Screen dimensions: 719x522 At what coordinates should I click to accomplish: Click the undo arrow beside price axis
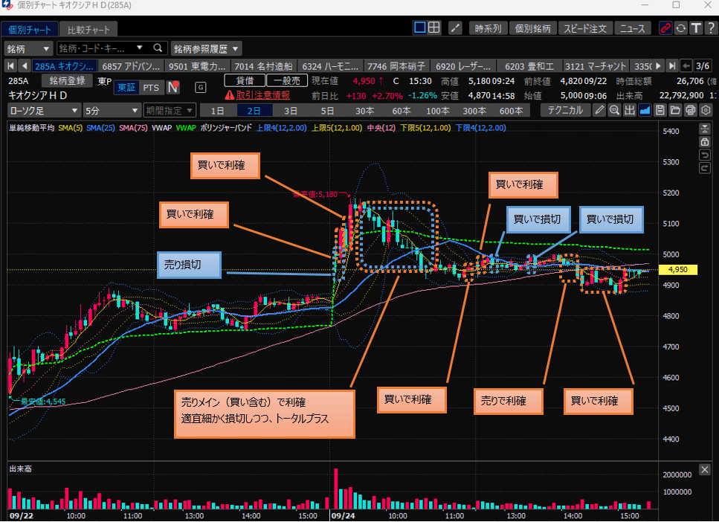pyautogui.click(x=705, y=155)
